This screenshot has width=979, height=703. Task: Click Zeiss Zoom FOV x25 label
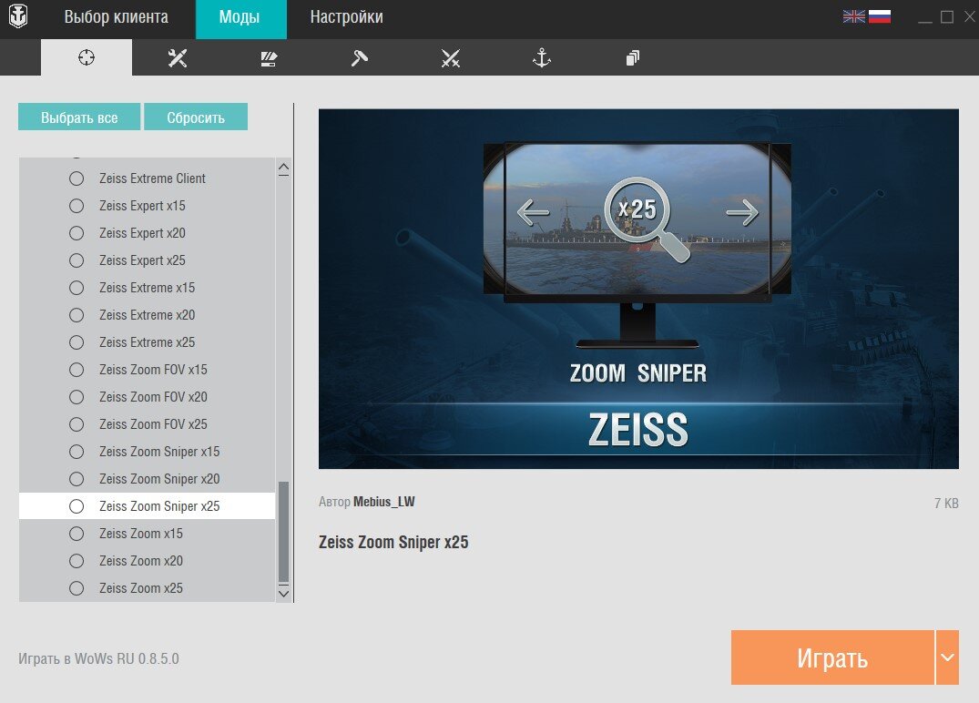coord(153,424)
